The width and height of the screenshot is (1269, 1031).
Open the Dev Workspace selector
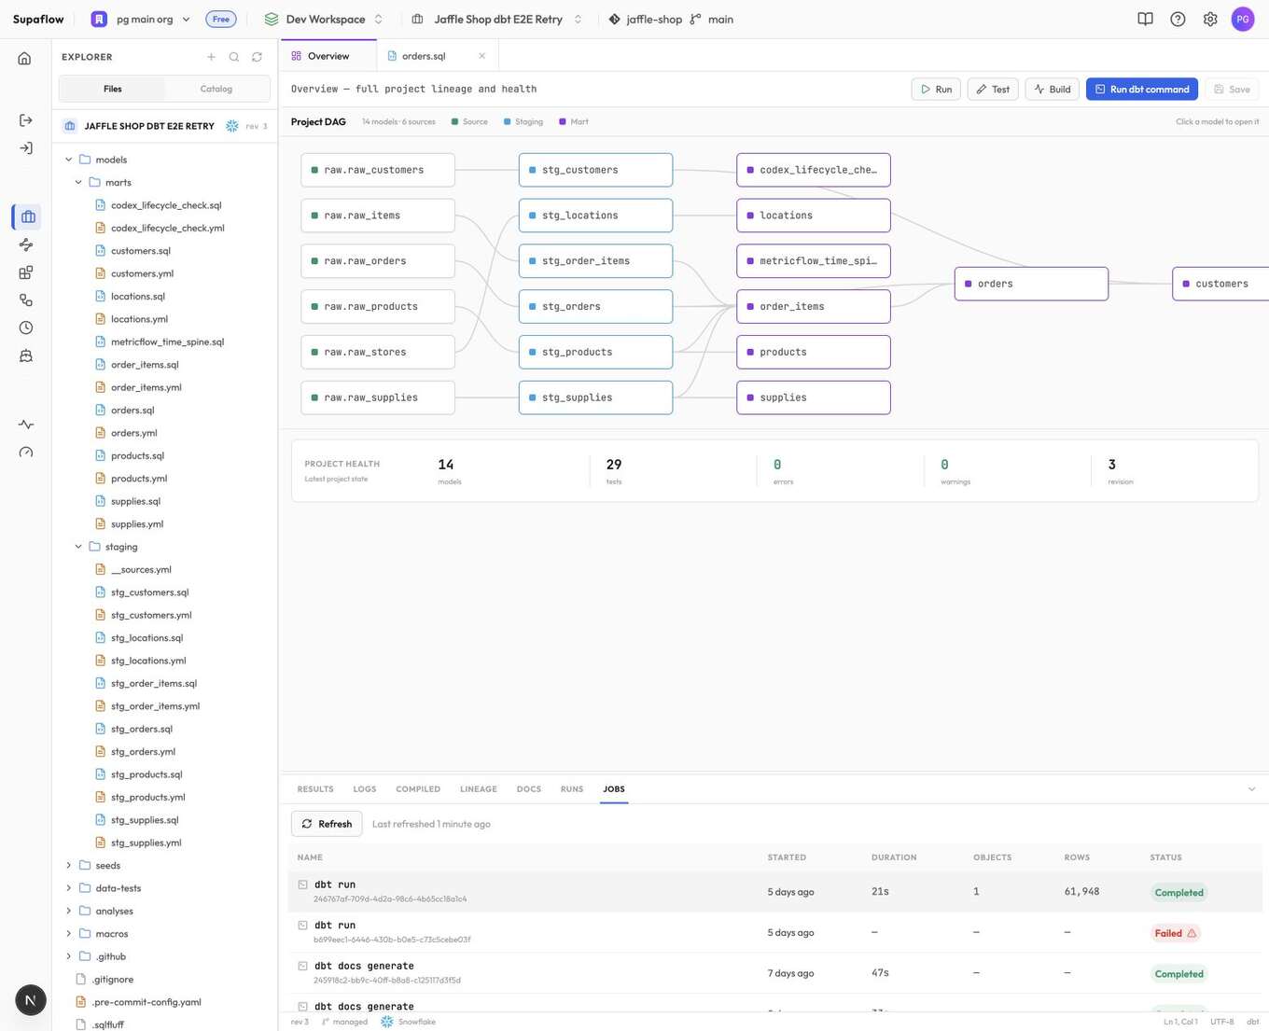[324, 19]
